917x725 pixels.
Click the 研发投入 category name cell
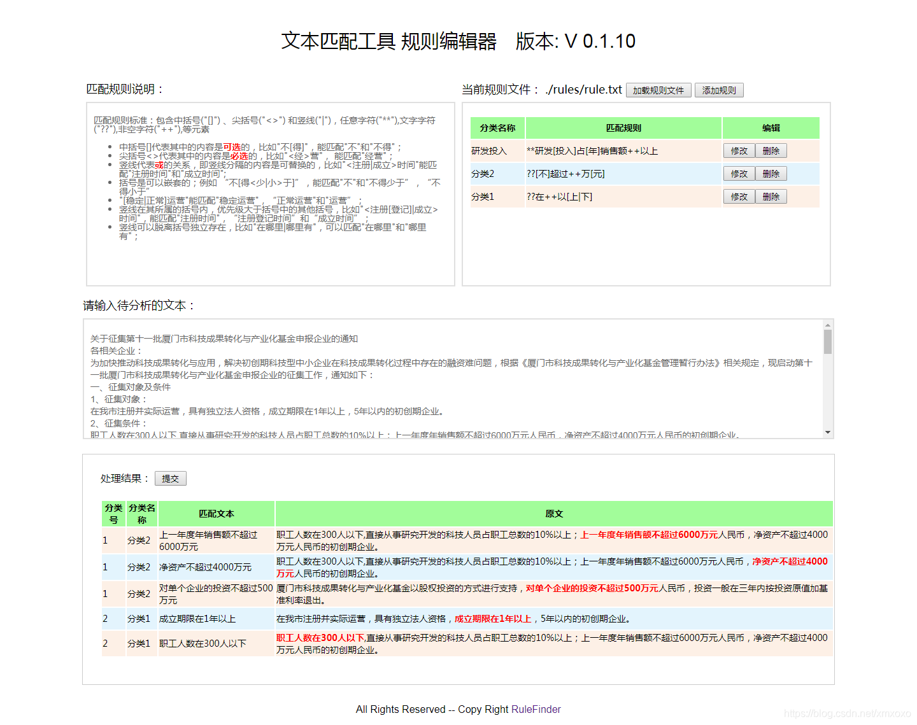click(497, 151)
